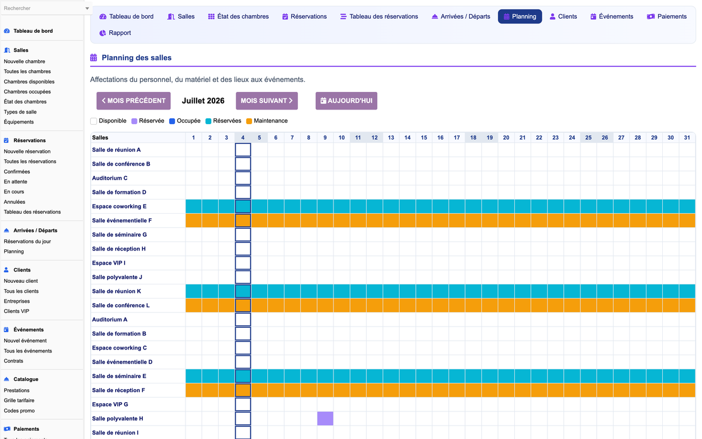Click the Rapport pie chart icon

pos(103,33)
